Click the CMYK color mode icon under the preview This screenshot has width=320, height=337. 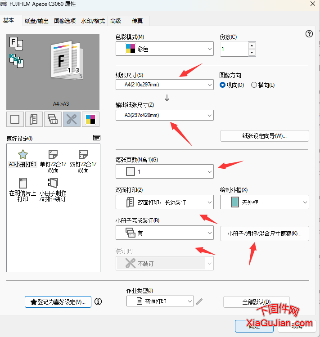coord(90,119)
